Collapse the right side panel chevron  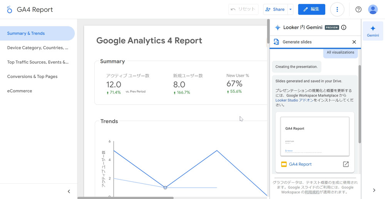coord(374,190)
